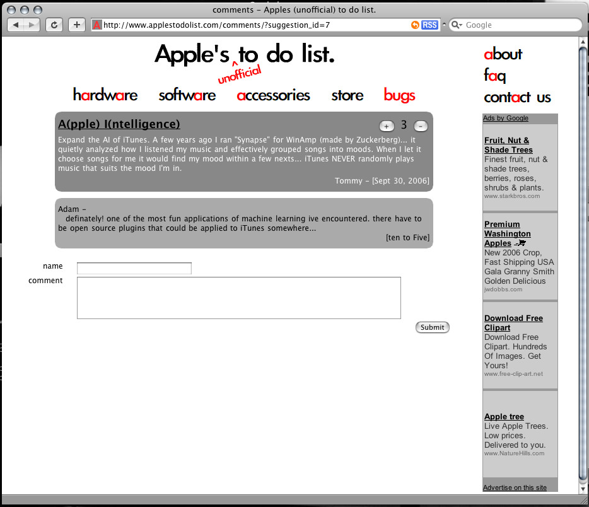Screen dimensions: 589x507
Task: Submit the comment form
Action: [433, 327]
